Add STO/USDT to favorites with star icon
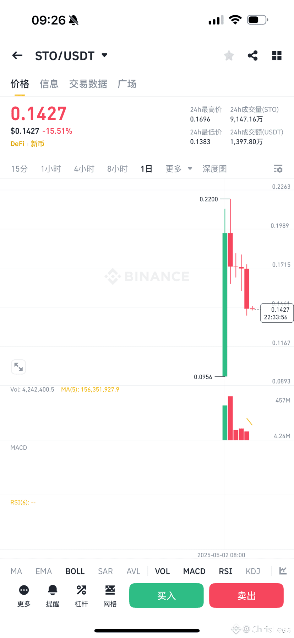This screenshot has width=294, height=638. tap(229, 55)
